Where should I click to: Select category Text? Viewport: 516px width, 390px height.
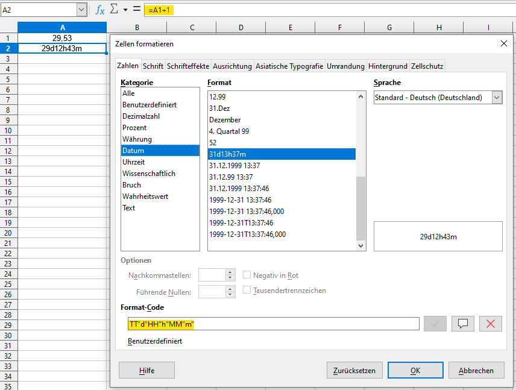[x=160, y=208]
